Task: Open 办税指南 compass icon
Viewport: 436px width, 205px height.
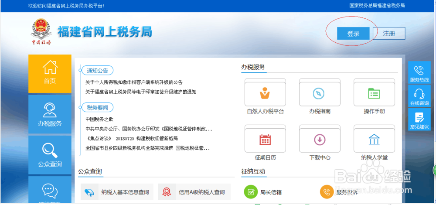Action: (x=320, y=93)
